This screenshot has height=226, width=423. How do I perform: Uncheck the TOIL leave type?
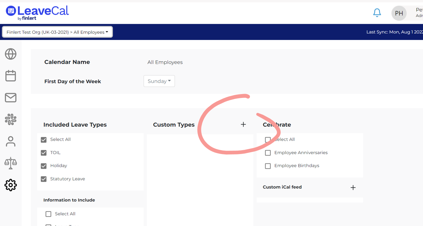44,153
